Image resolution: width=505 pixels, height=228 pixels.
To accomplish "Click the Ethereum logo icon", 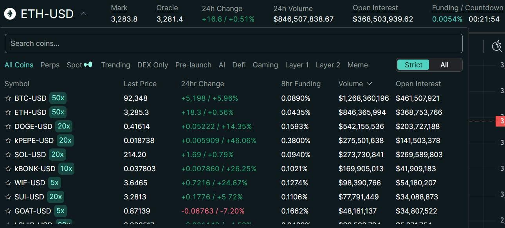I will click(x=10, y=14).
